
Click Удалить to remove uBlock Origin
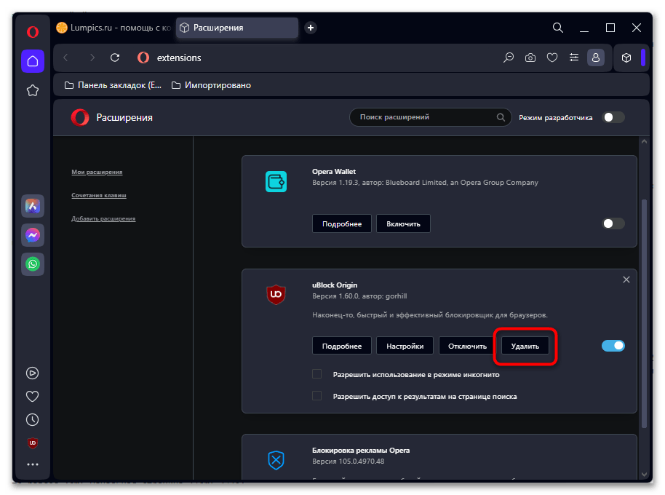(x=525, y=346)
